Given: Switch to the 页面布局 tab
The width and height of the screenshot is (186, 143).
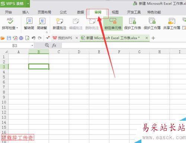Looking at the screenshot, I should [x=44, y=12].
